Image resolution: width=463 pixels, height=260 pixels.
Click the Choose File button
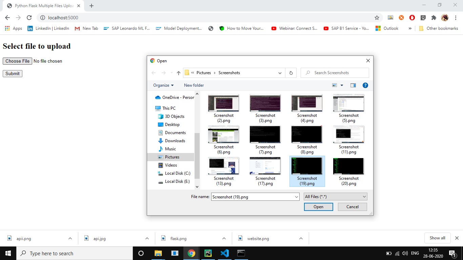click(x=17, y=61)
